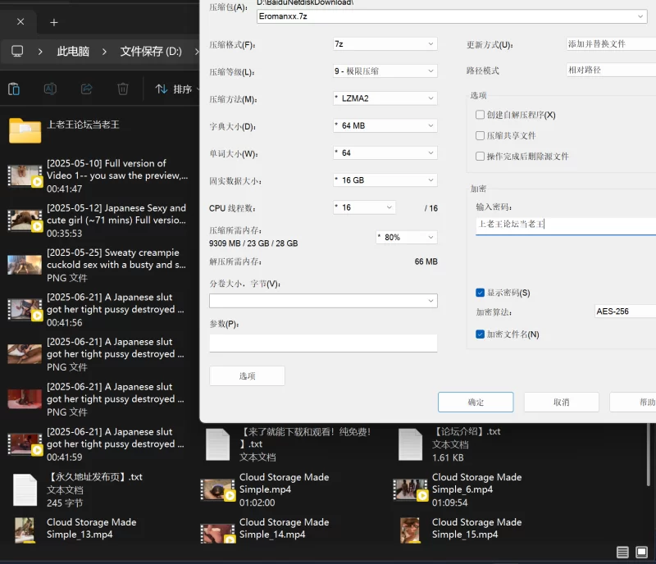Screen dimensions: 656x564
Task: Open the yellow folder 上老王论坛当老王
Action: point(25,130)
